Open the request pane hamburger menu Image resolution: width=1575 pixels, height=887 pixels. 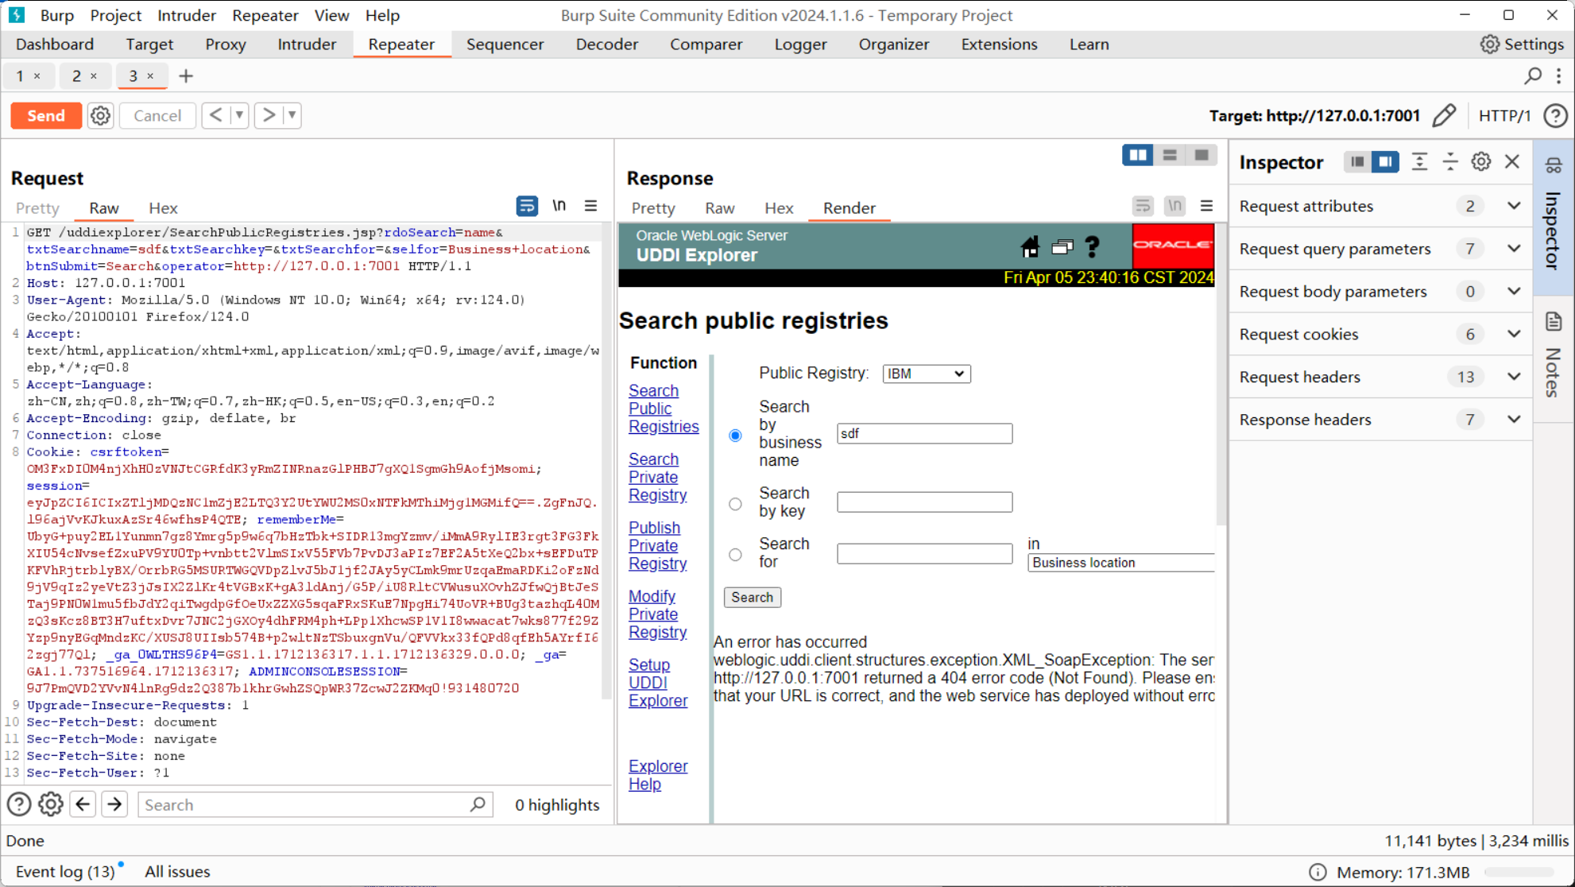[x=590, y=206]
